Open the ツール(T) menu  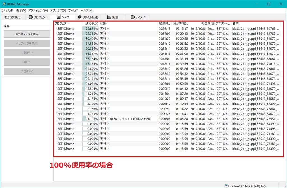(x=73, y=11)
